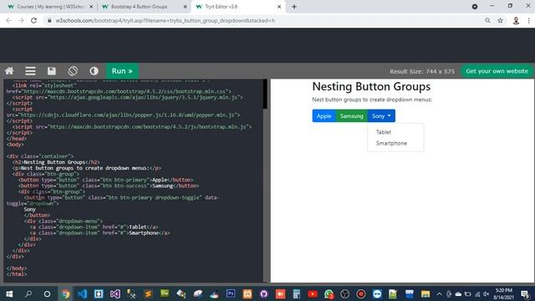Open Visual Studio Code from the taskbar
This screenshot has width=535, height=301.
(82, 293)
